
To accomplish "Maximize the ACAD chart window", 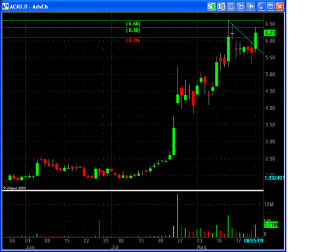I will 271,6.
